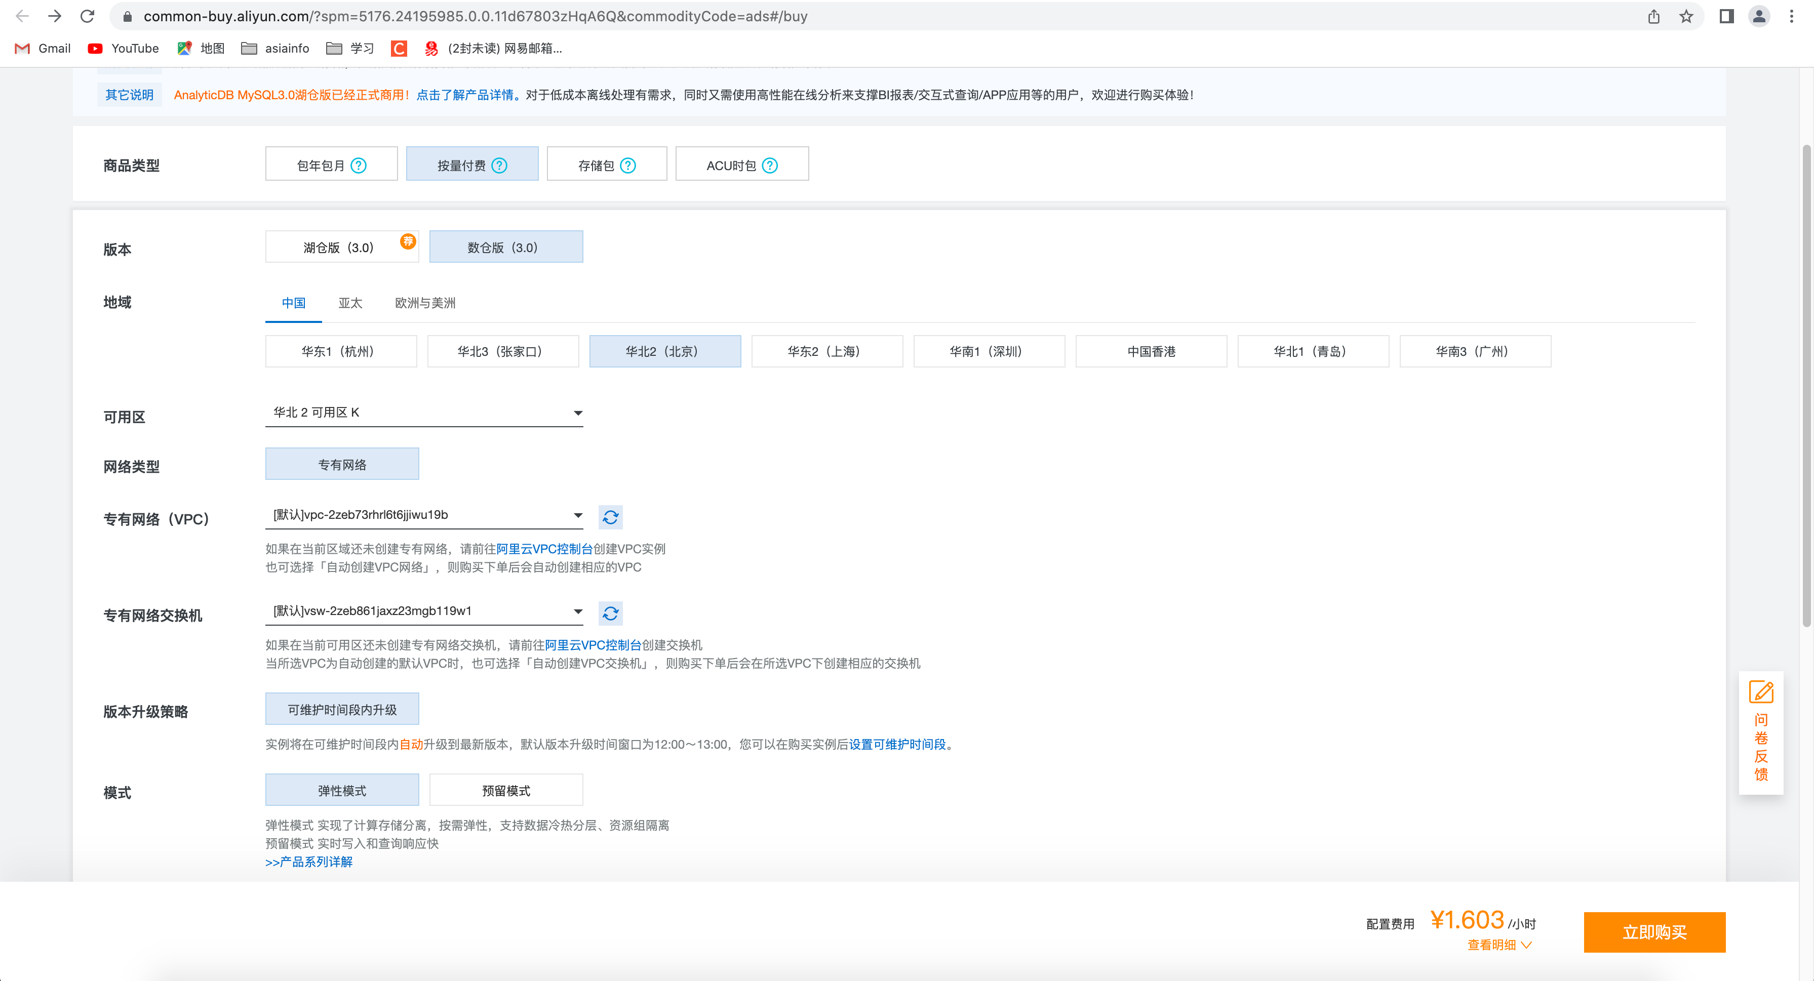Click the page vertical scrollbar

(x=1806, y=386)
